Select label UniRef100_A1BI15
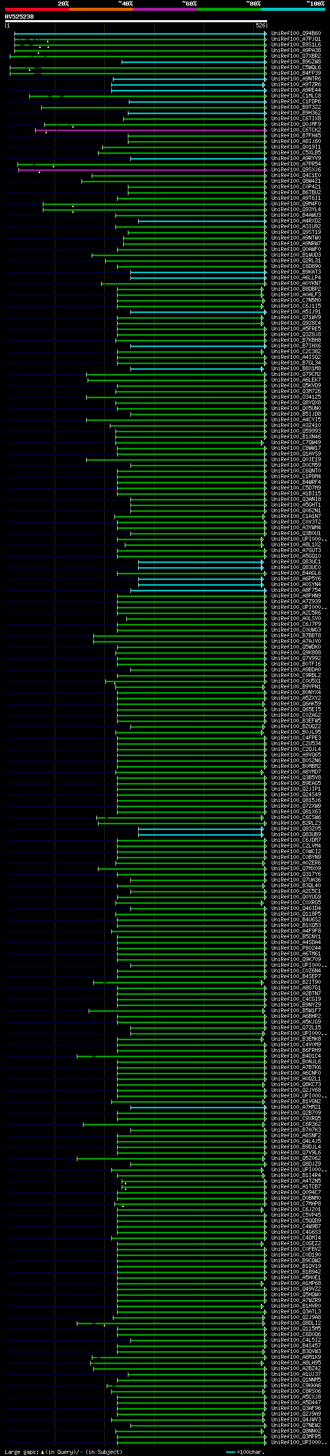The width and height of the screenshot is (330, 1456). 296,493
